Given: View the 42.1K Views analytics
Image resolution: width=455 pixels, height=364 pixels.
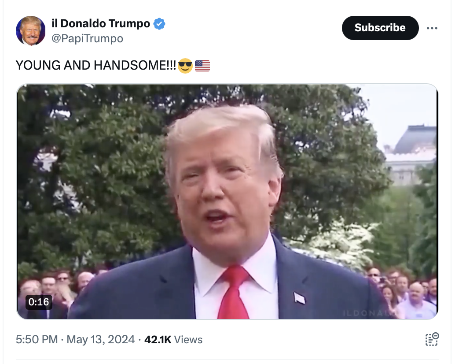Looking at the screenshot, I should tap(173, 339).
